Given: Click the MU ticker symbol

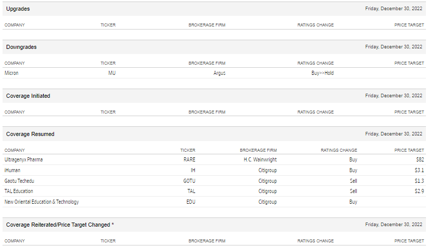Looking at the screenshot, I should point(112,73).
